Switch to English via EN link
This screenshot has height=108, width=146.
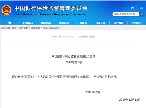132,8
